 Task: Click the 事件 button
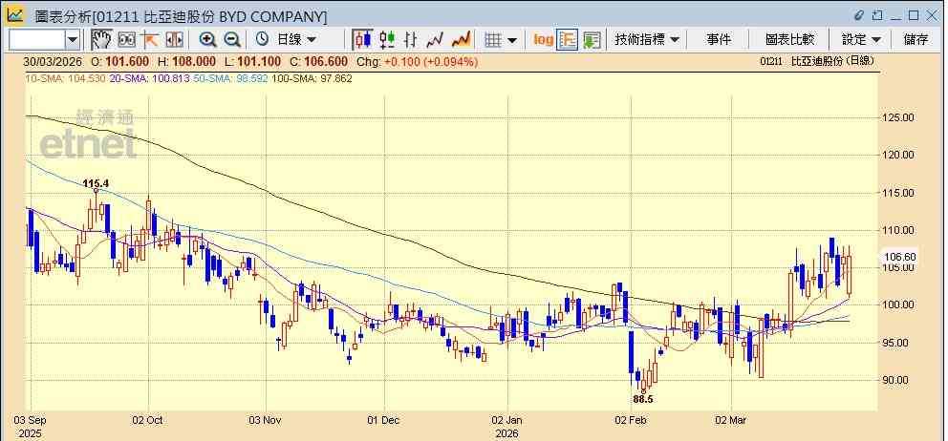719,40
